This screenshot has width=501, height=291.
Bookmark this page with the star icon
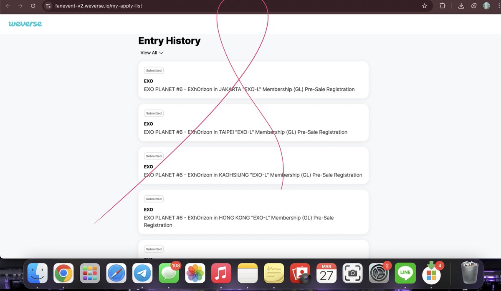click(x=425, y=6)
